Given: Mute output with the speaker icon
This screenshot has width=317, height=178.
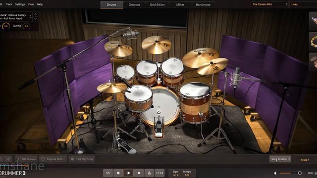Looking at the screenshot, I should click(275, 173).
